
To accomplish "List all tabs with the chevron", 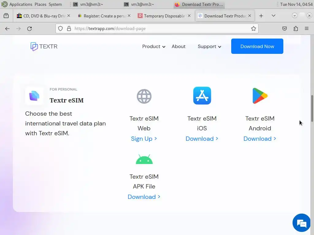I will click(x=273, y=16).
